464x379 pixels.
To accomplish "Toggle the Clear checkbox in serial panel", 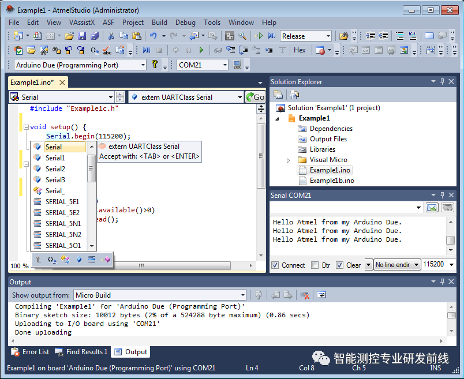I will pos(339,265).
